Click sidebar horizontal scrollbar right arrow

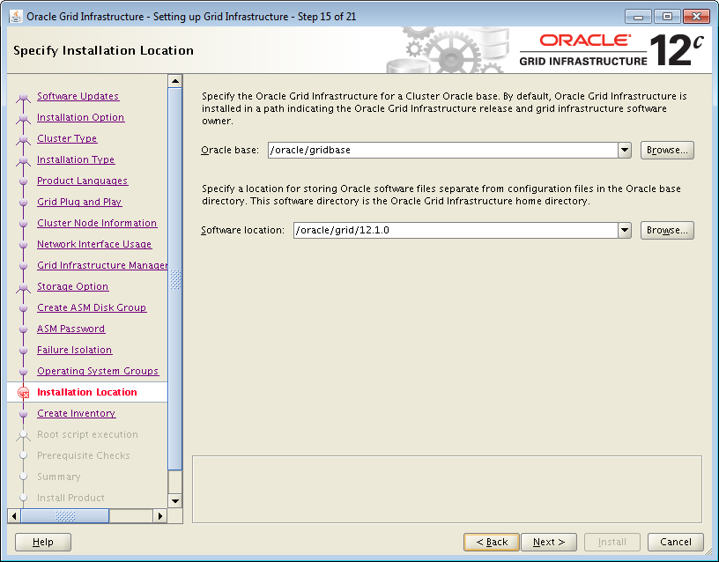[160, 515]
